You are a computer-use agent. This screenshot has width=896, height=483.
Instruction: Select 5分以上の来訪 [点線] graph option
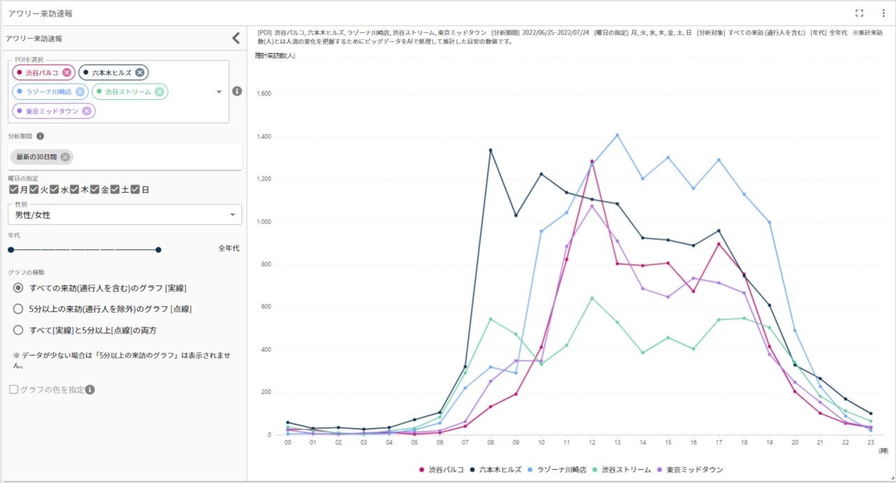[19, 309]
